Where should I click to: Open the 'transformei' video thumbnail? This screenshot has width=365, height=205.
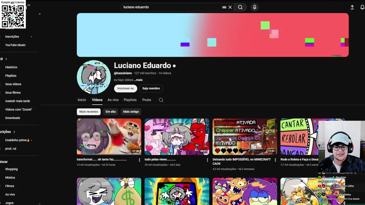(109, 137)
